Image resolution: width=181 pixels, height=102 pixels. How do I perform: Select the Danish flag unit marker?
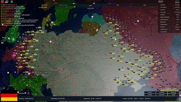[47, 20]
